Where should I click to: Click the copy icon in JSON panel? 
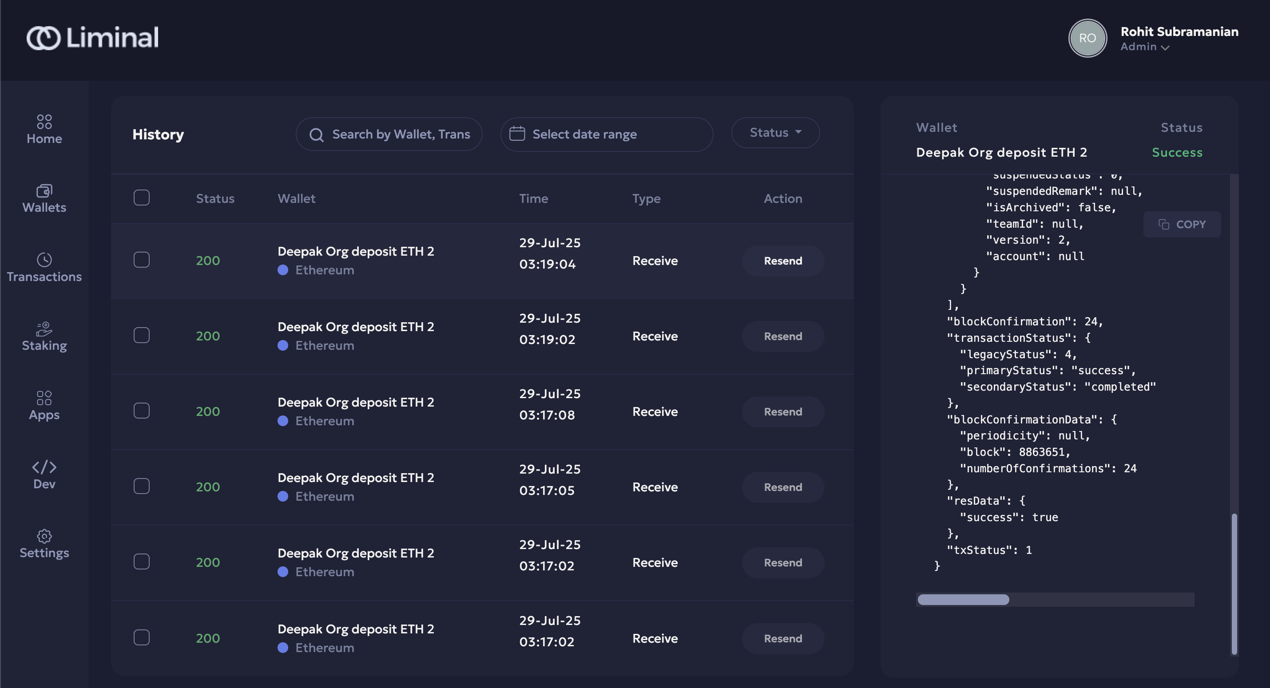[x=1164, y=224]
